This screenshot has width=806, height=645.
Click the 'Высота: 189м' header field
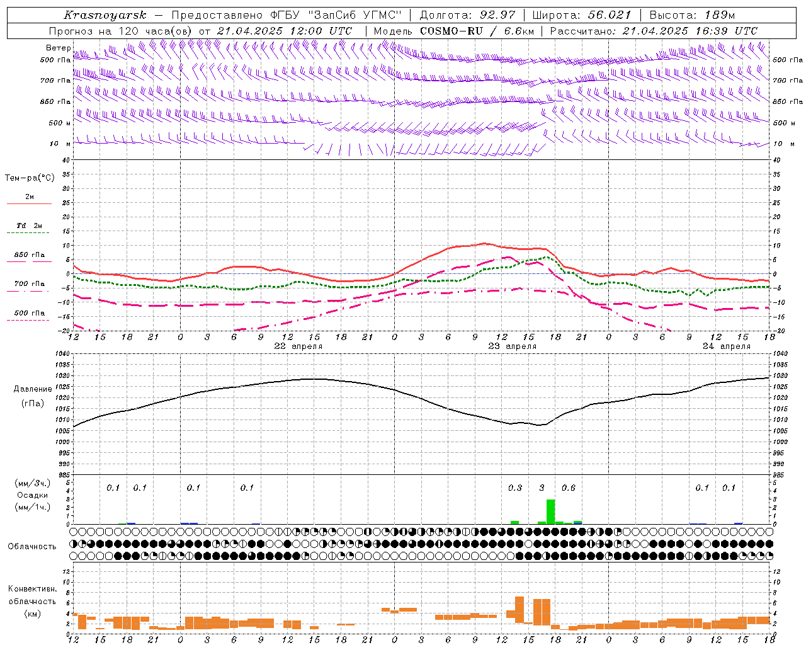[692, 15]
